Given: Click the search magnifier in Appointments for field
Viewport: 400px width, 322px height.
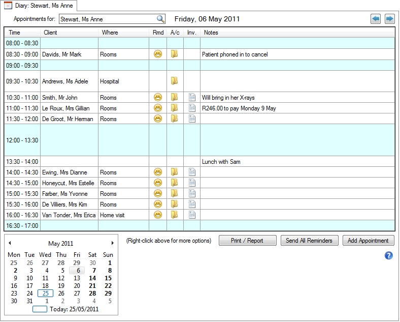Looking at the screenshot, I should [160, 19].
